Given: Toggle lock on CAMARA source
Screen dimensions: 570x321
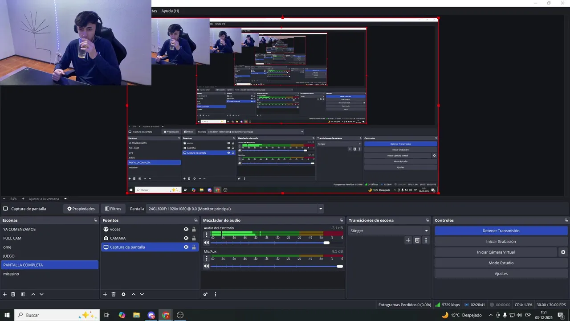Looking at the screenshot, I should [194, 238].
